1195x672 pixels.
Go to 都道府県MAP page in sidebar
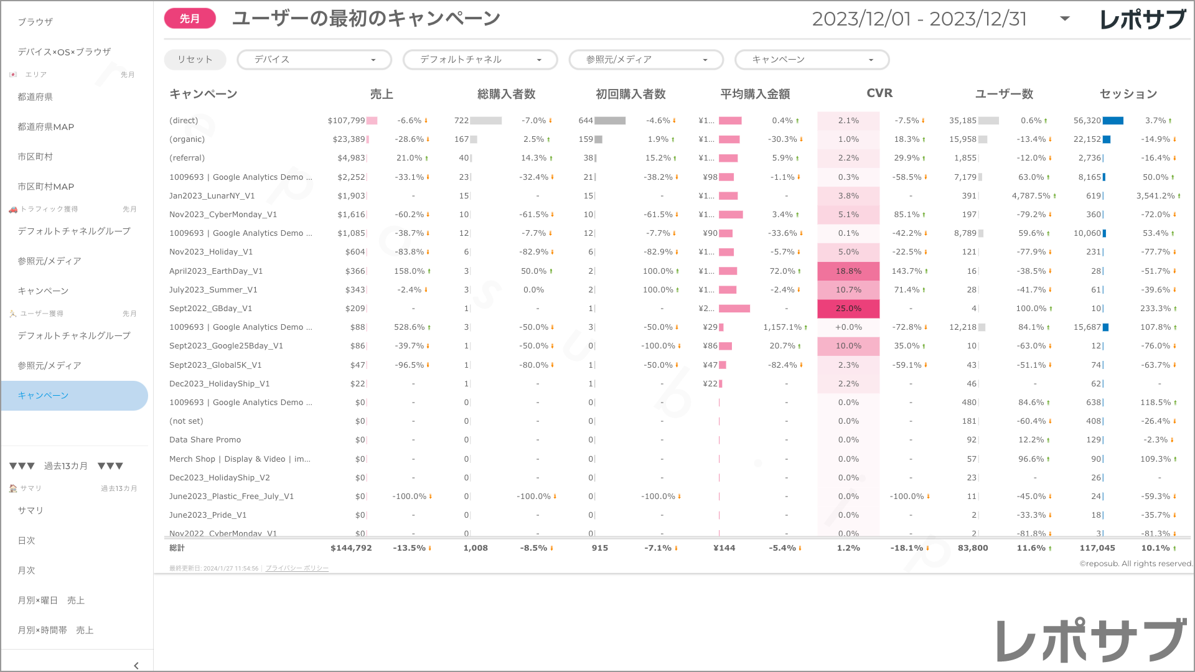(46, 127)
